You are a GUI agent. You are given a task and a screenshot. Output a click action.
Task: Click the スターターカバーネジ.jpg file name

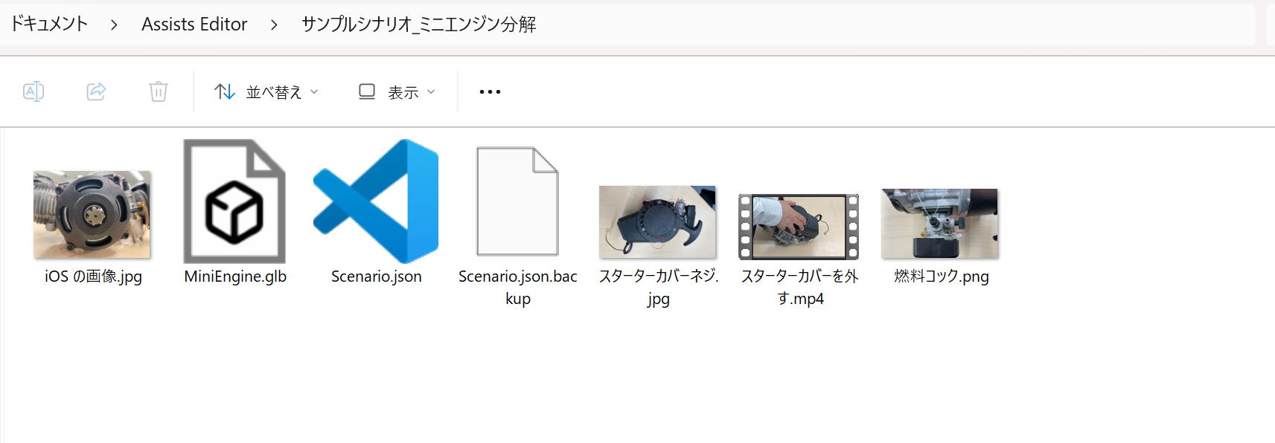659,288
